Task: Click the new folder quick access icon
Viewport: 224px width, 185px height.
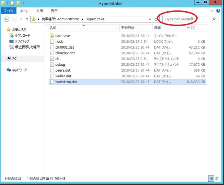Action: tap(18, 3)
